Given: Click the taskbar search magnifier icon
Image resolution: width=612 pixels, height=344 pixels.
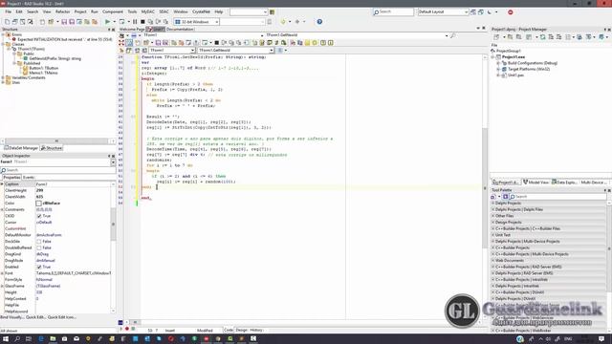Looking at the screenshot, I should point(17,339).
